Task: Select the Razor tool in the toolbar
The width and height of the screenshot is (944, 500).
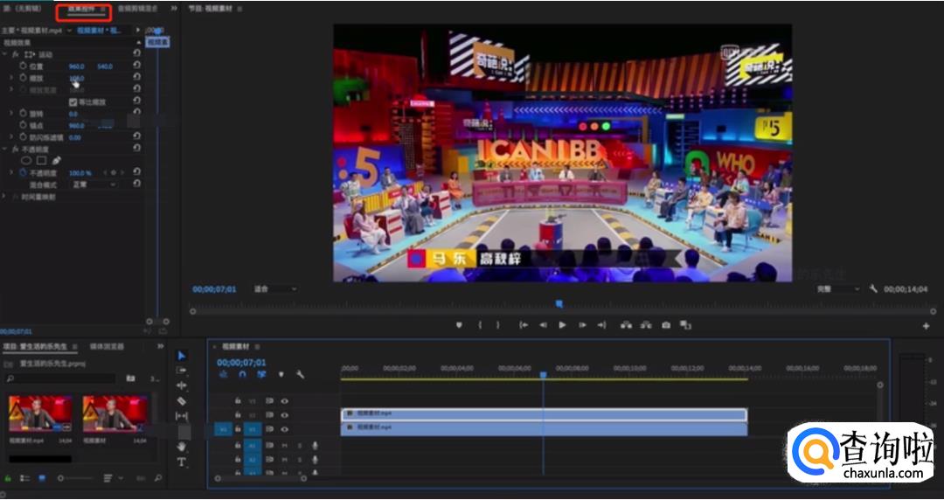Action: pos(182,401)
